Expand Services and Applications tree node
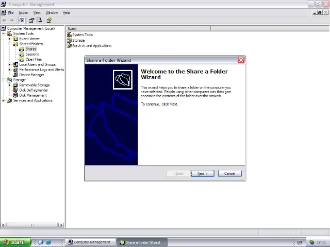Viewport: 330px width, 247px height. pos(4,100)
